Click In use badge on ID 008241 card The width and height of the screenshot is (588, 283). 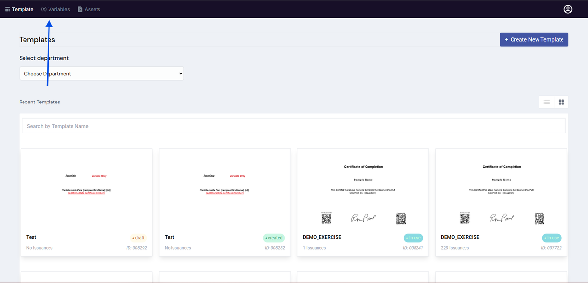[x=413, y=238]
